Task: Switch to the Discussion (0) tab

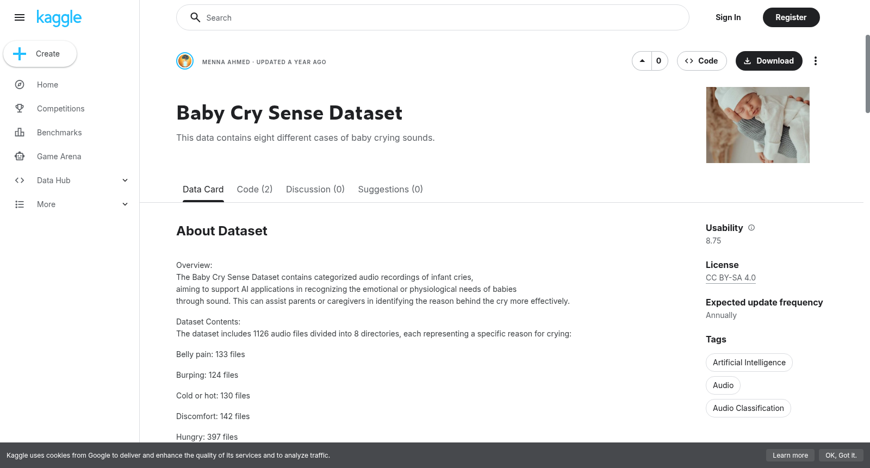Action: click(x=315, y=189)
